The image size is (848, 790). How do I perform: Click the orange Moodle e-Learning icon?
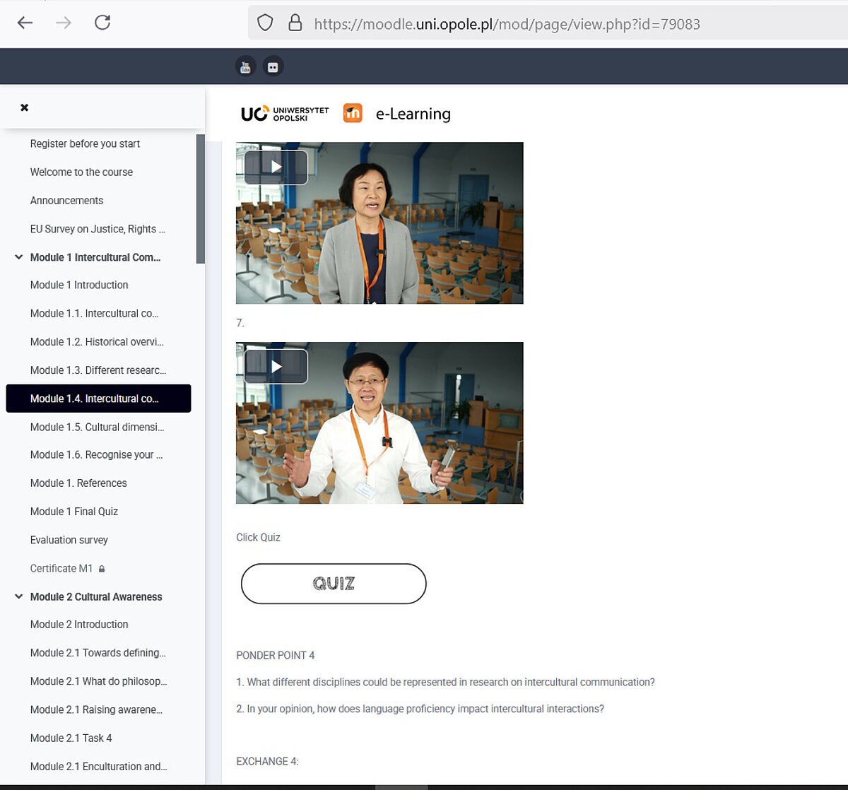[x=353, y=113]
